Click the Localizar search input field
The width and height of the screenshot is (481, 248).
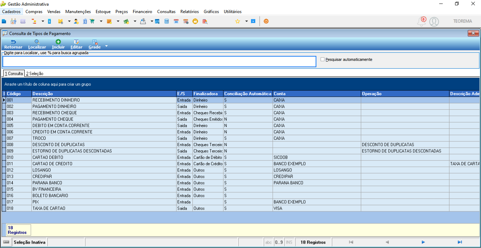pyautogui.click(x=159, y=62)
